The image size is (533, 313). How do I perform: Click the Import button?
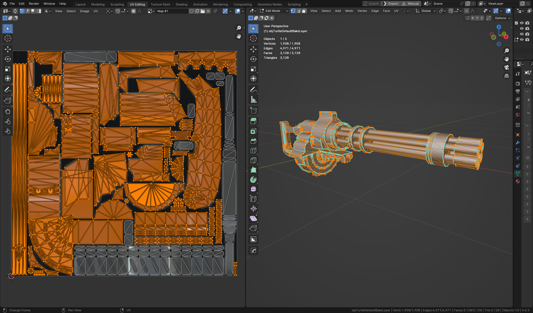click(x=390, y=4)
